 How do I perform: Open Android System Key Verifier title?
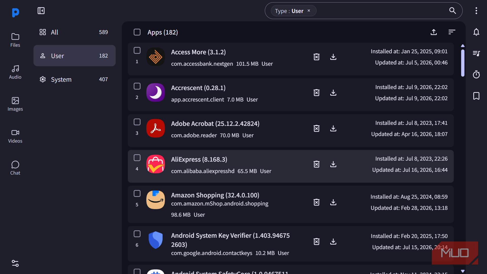tap(230, 240)
